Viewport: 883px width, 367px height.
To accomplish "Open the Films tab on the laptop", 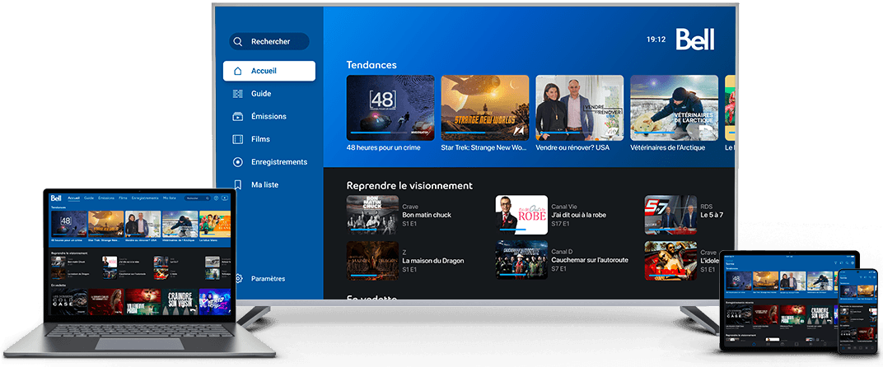I will 123,198.
